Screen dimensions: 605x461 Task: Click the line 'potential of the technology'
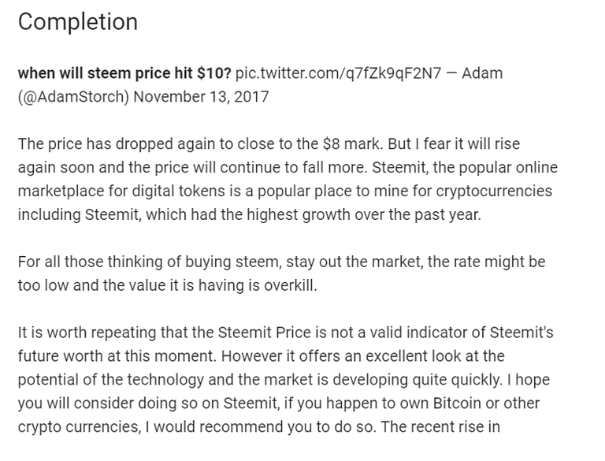[x=284, y=380]
